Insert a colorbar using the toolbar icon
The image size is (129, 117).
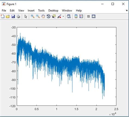(x=76, y=16)
